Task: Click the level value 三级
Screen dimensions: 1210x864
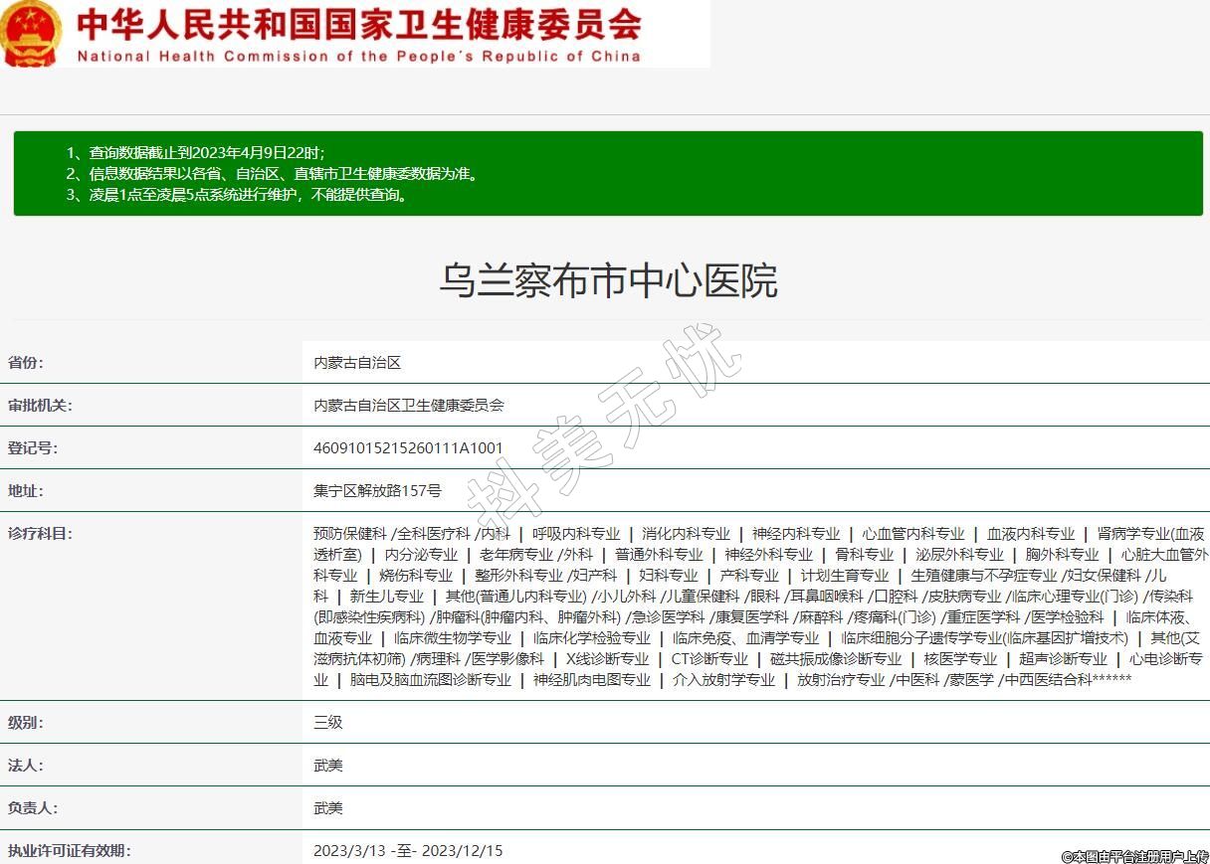Action: point(327,723)
